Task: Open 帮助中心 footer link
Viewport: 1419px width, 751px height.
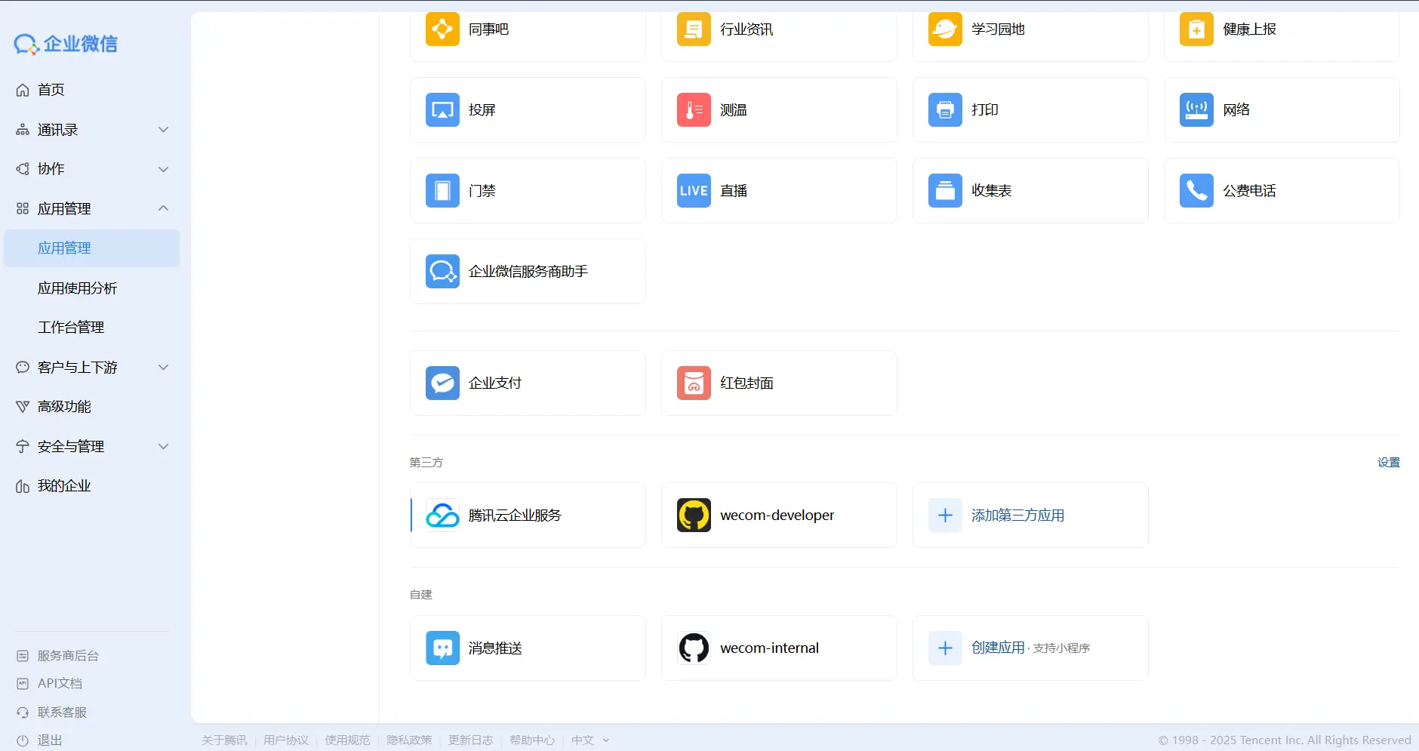Action: (x=532, y=740)
